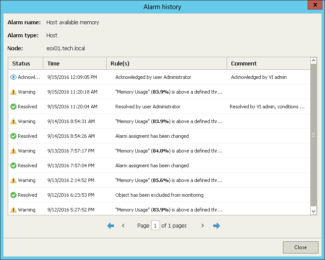Click the Close button
325x260 pixels.
301,247
